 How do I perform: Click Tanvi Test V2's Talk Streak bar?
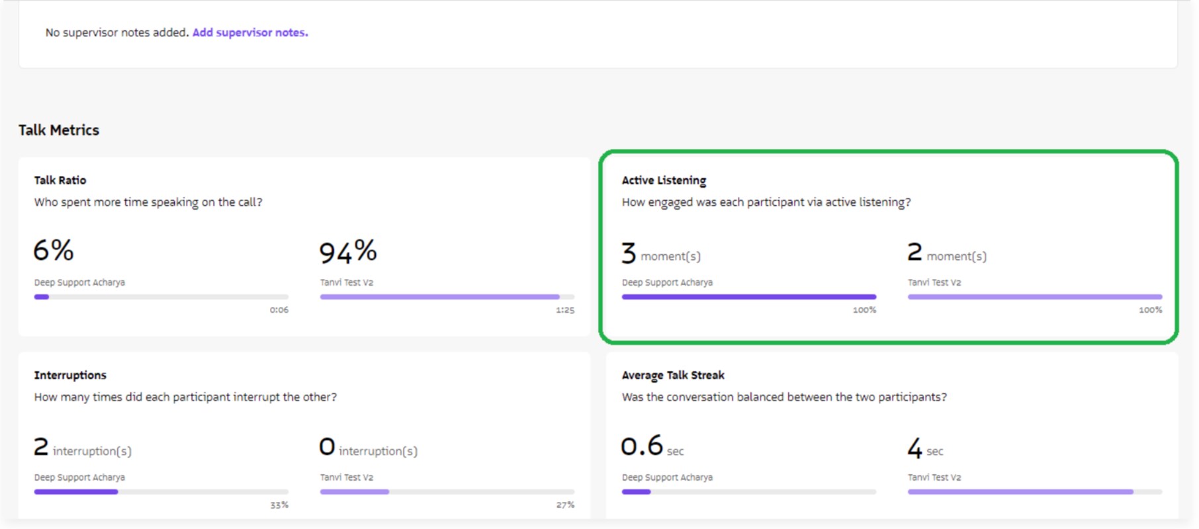click(1034, 492)
